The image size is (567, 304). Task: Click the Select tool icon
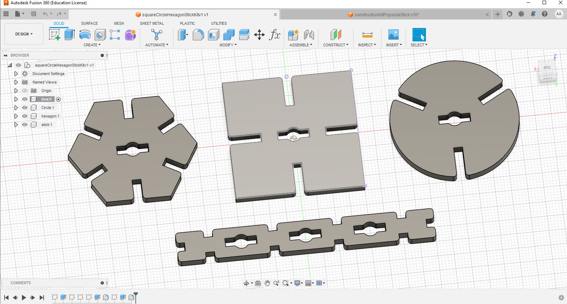tap(419, 35)
